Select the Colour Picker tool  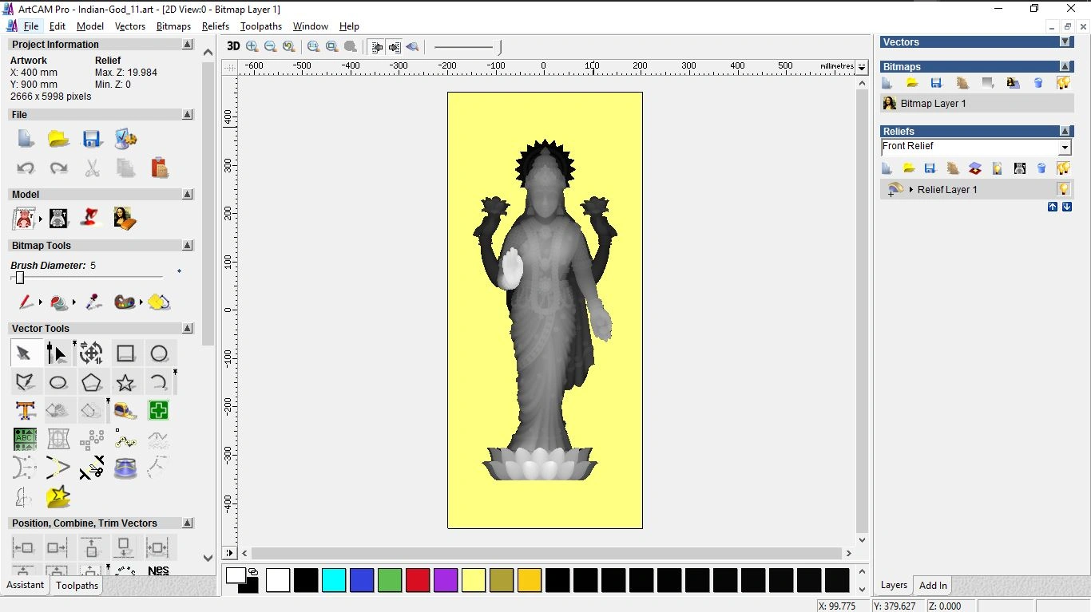click(93, 302)
